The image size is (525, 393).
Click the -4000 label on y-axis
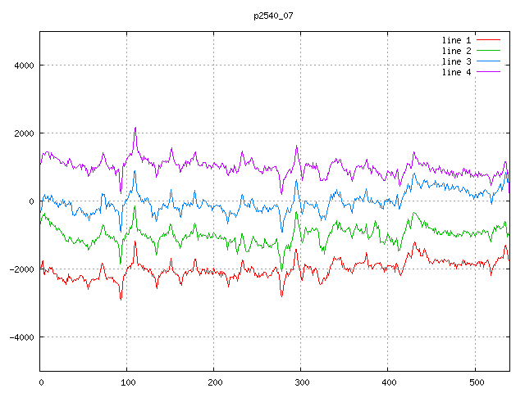click(x=20, y=337)
